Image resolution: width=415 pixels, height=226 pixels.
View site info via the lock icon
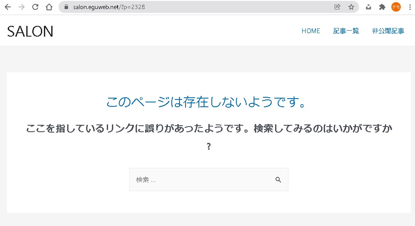[x=66, y=7]
